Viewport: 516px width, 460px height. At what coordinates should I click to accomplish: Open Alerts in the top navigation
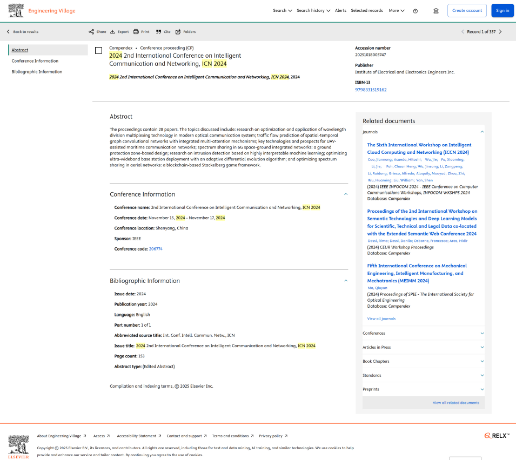(x=340, y=10)
